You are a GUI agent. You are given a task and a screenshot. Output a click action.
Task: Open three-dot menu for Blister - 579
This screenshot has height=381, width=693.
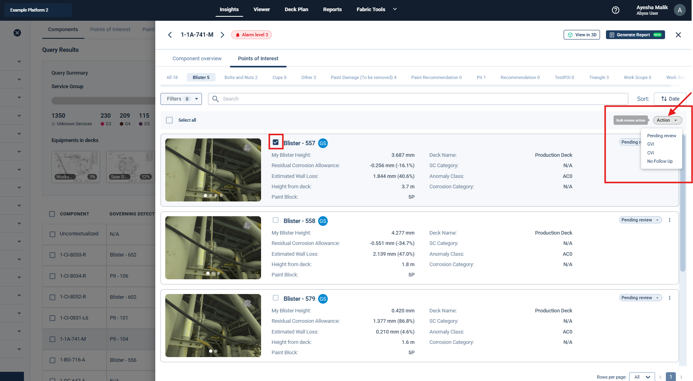coord(669,298)
